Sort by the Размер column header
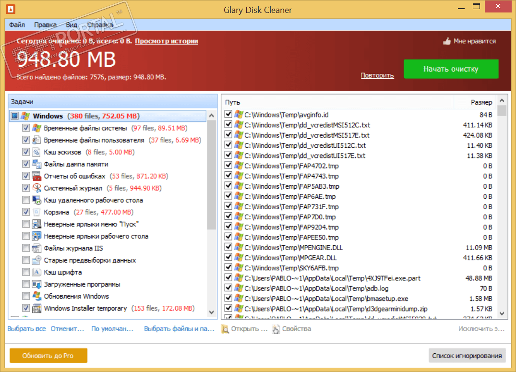 click(475, 102)
